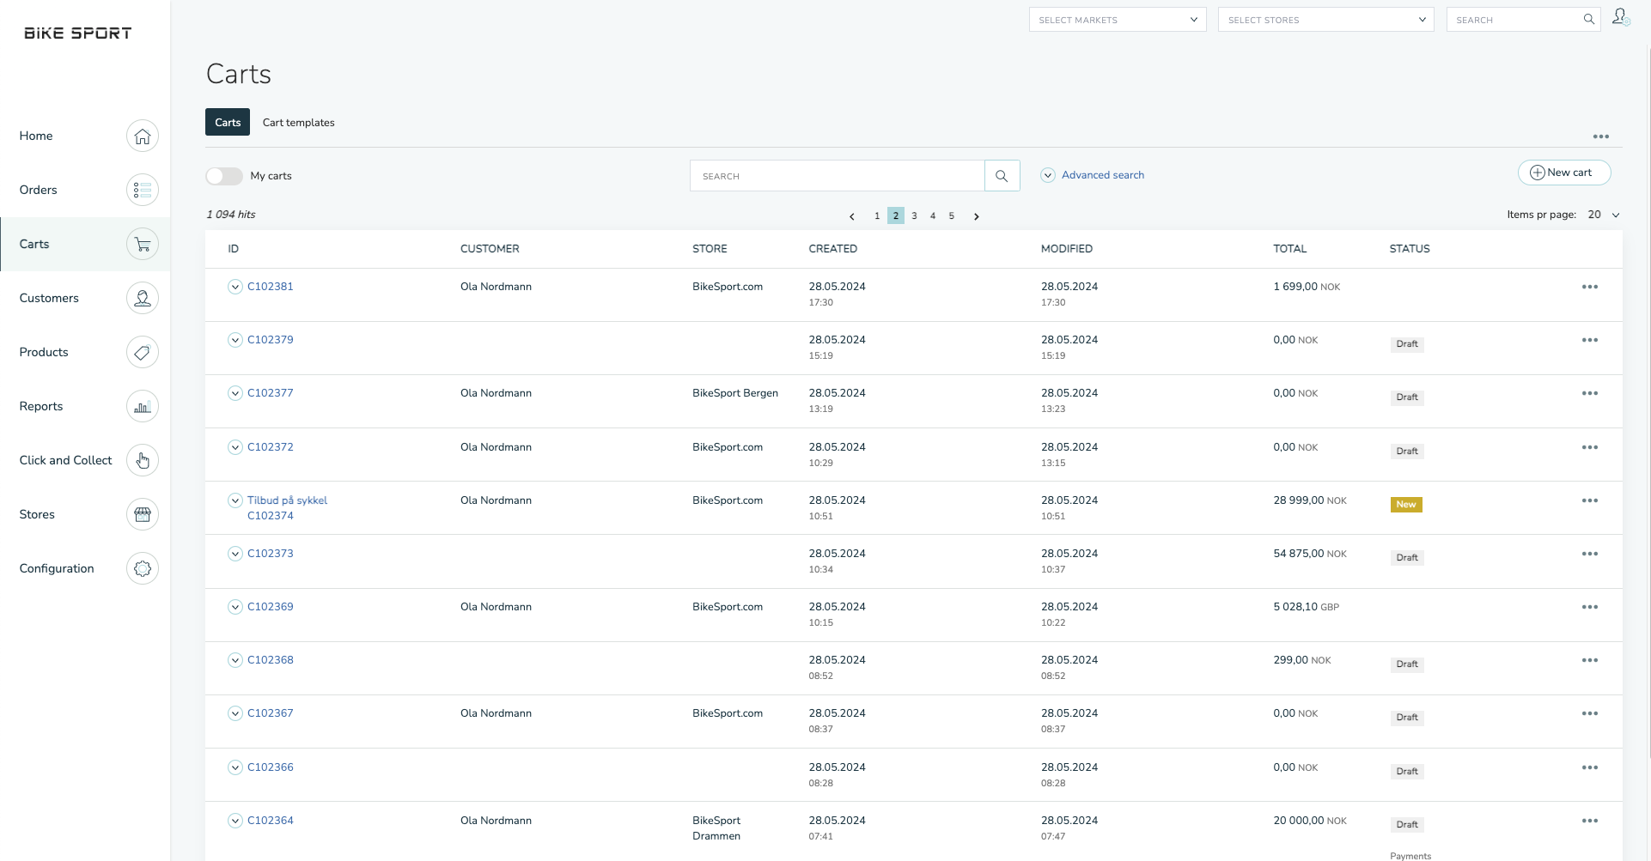Go to page 3 of results
Screen dimensions: 1651x861
click(914, 216)
